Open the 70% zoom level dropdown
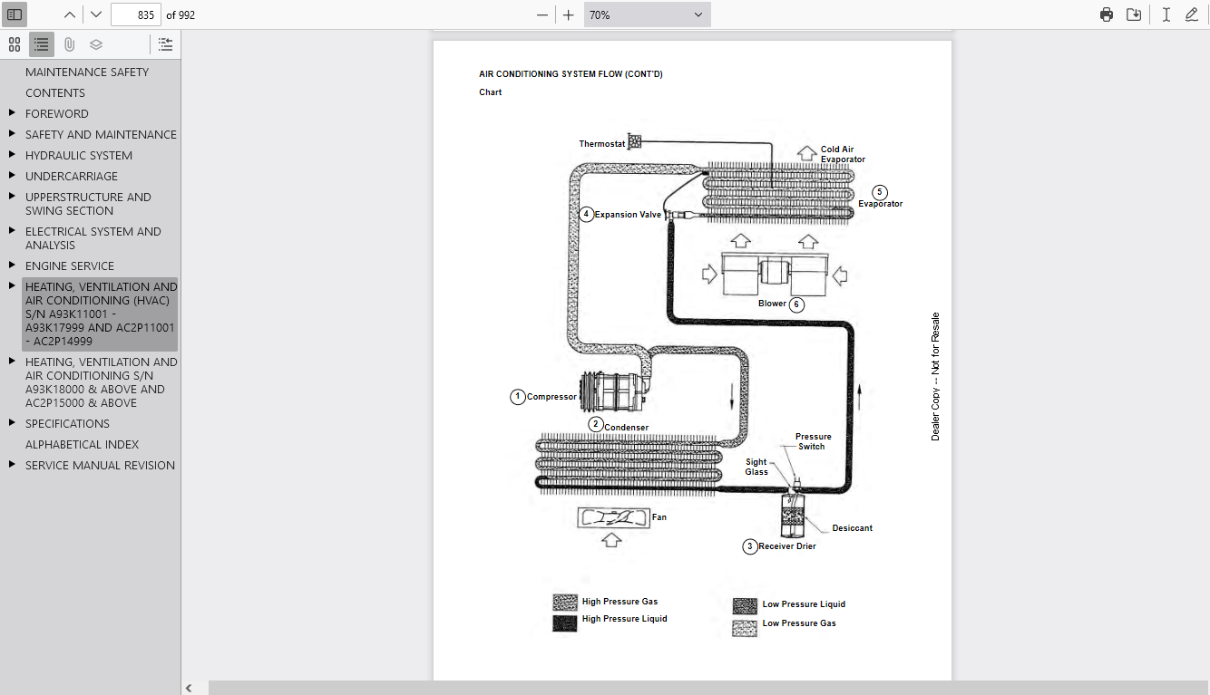1210x695 pixels. tap(647, 14)
